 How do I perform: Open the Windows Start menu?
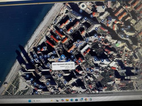[x=30, y=101]
